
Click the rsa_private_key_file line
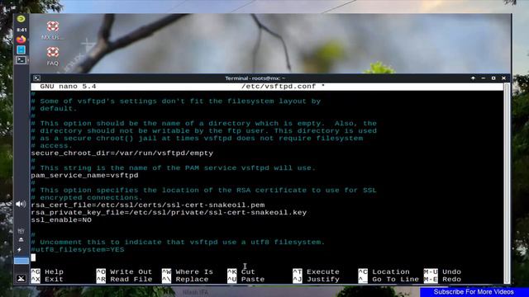[169, 213]
